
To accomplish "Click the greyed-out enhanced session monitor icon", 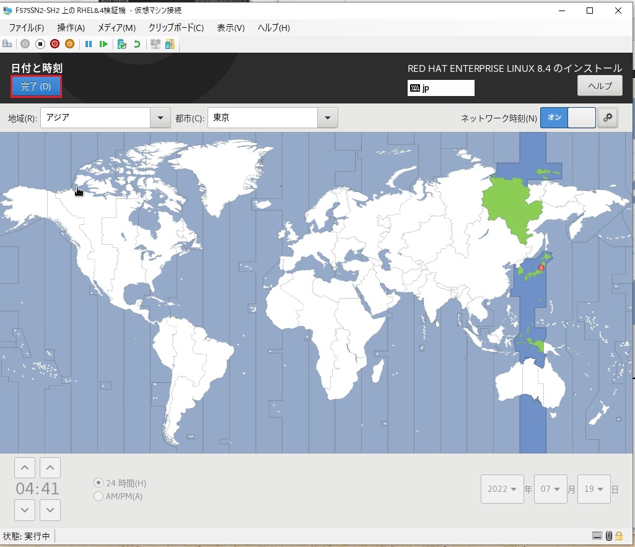I will [x=155, y=44].
